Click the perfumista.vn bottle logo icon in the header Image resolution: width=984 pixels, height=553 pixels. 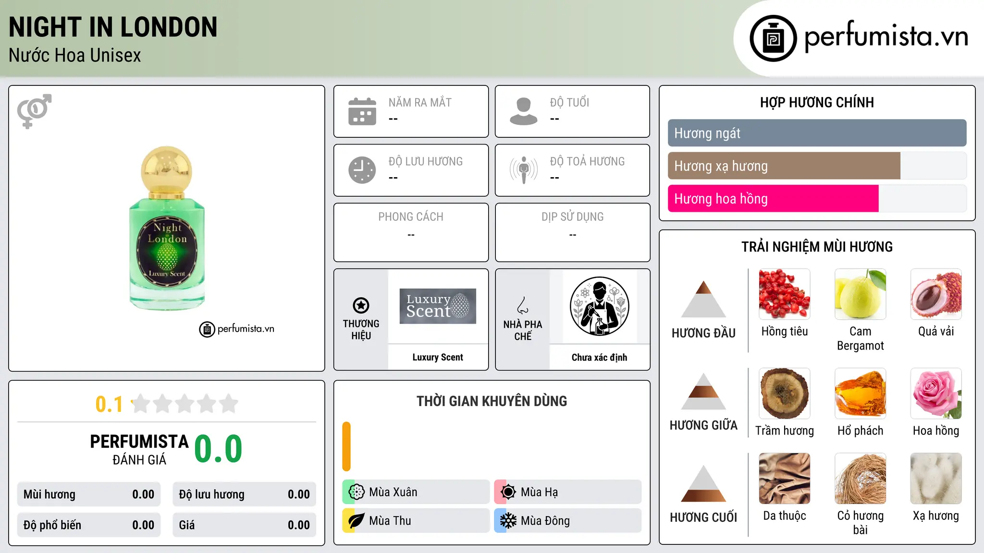[x=773, y=38]
